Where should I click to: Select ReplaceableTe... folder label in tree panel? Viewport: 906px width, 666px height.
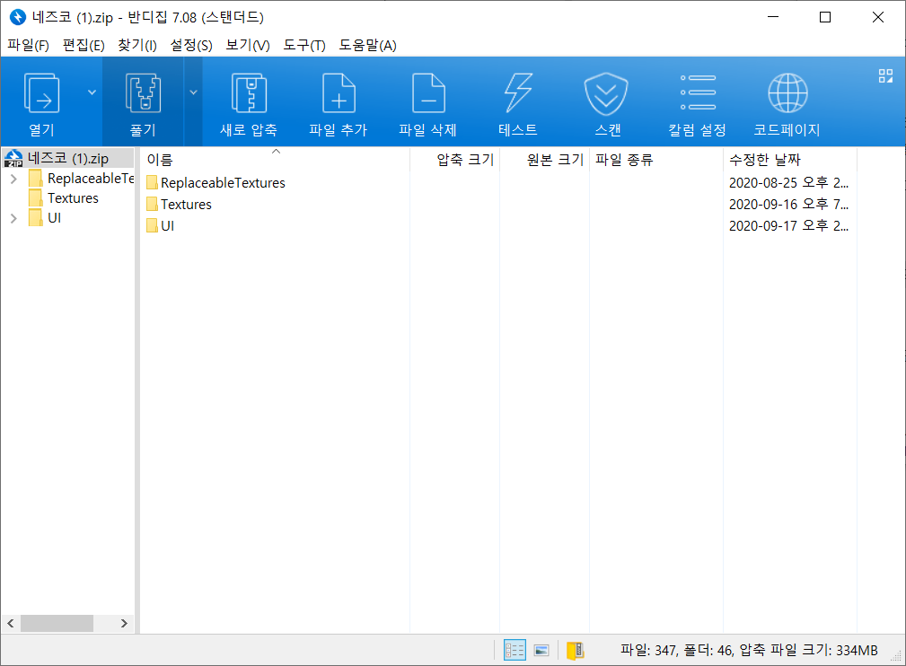(91, 179)
